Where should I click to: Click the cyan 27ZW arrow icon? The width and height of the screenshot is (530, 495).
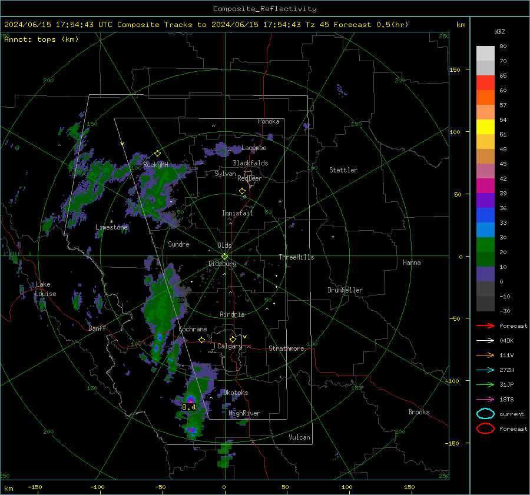click(485, 370)
